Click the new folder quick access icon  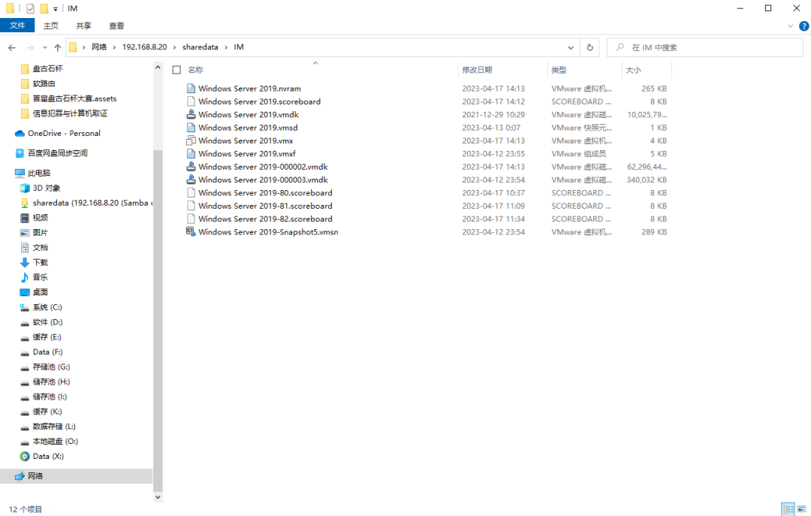[44, 8]
